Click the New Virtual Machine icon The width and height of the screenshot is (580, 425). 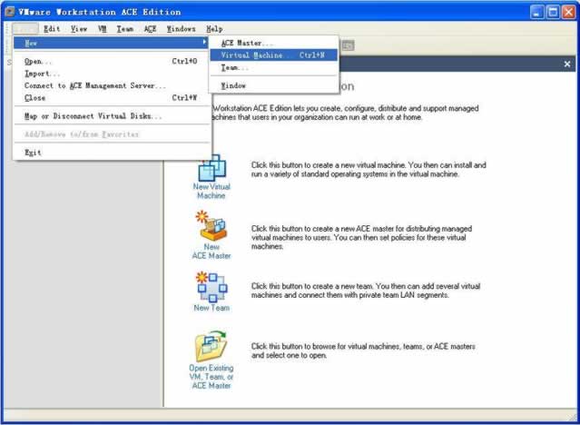point(212,168)
